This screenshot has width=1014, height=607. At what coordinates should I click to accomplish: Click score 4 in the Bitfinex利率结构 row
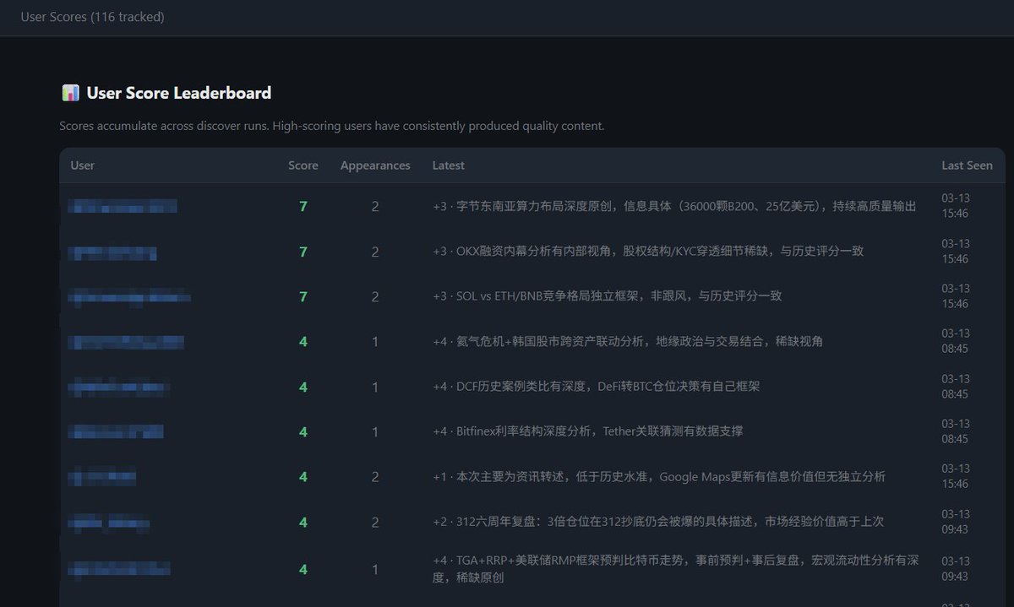coord(303,431)
